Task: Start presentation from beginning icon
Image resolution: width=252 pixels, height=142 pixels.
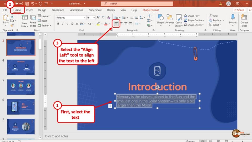Action: [46, 3]
